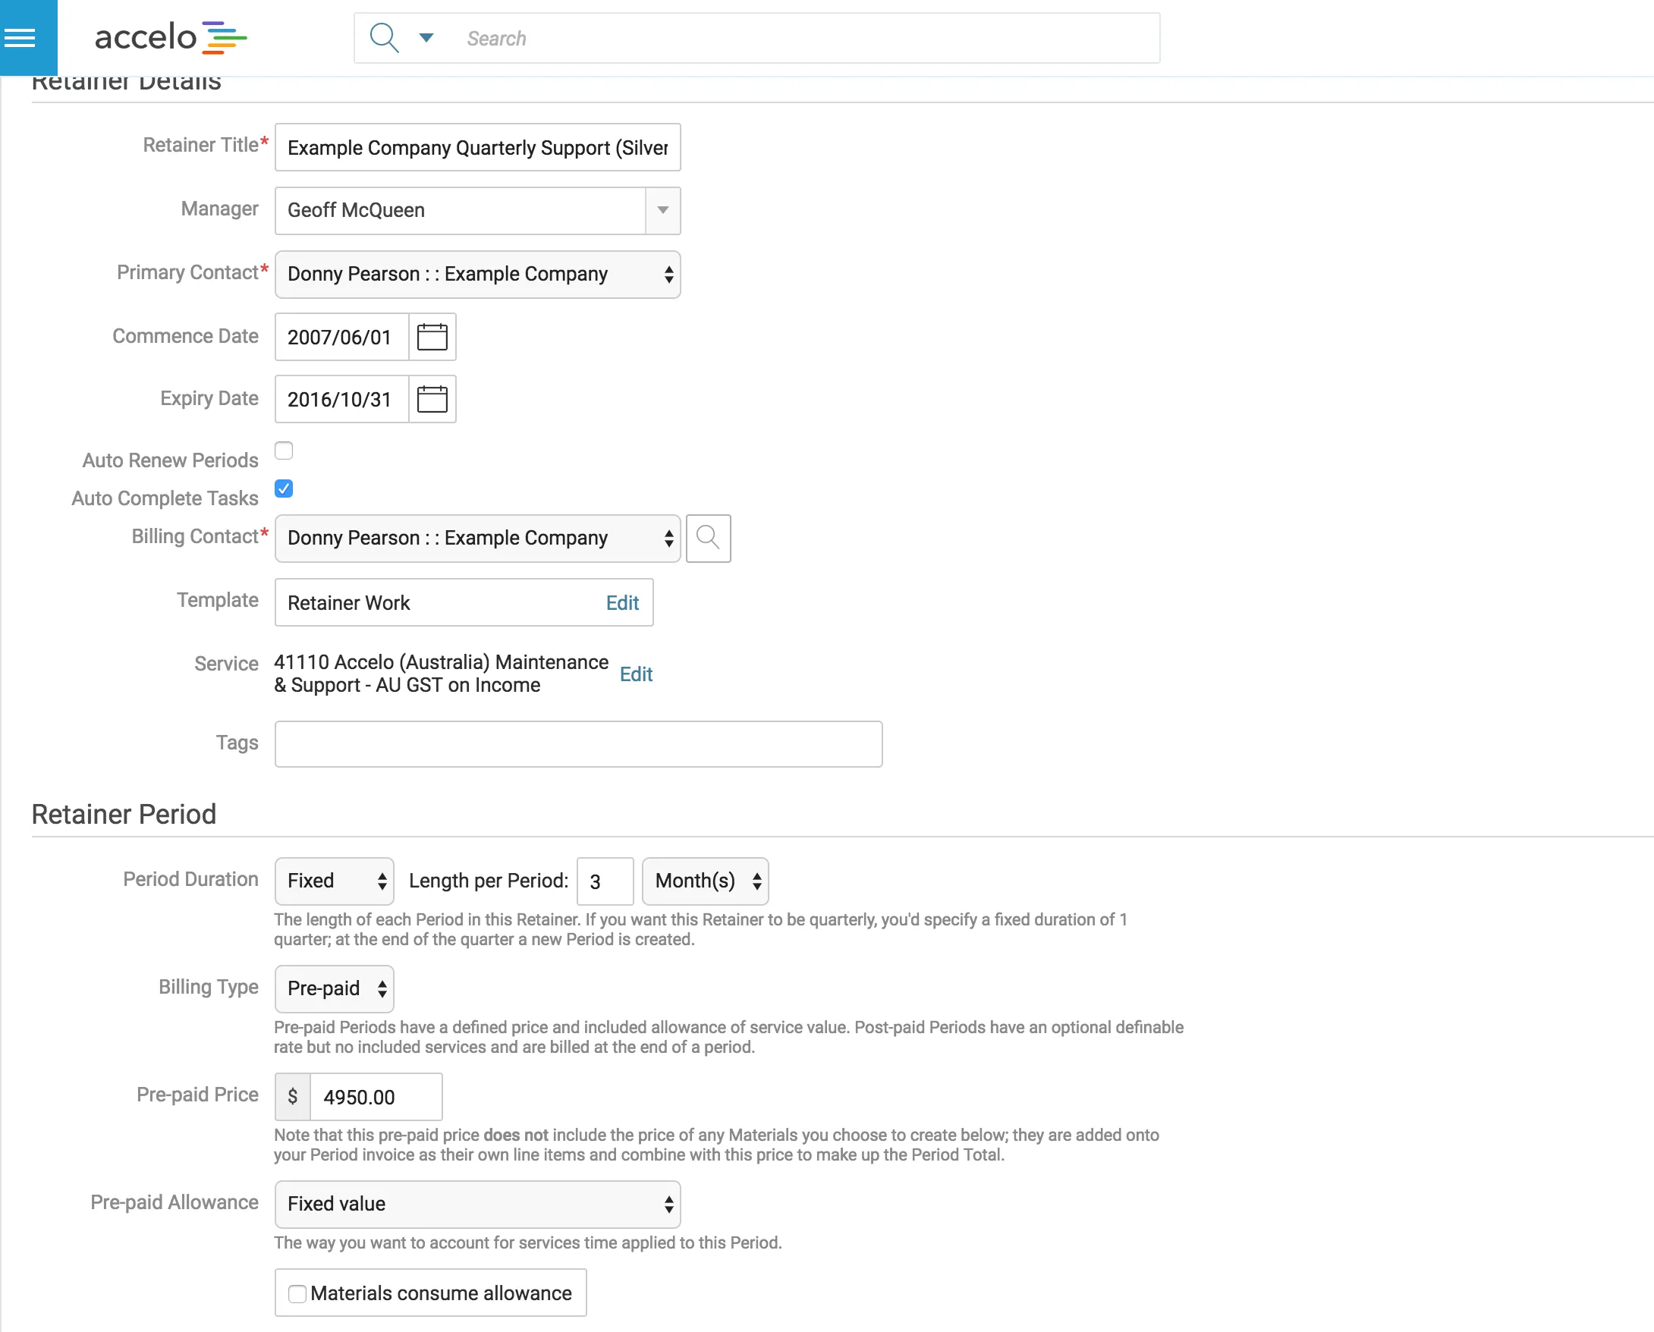Open the Manager dropdown

(x=662, y=210)
